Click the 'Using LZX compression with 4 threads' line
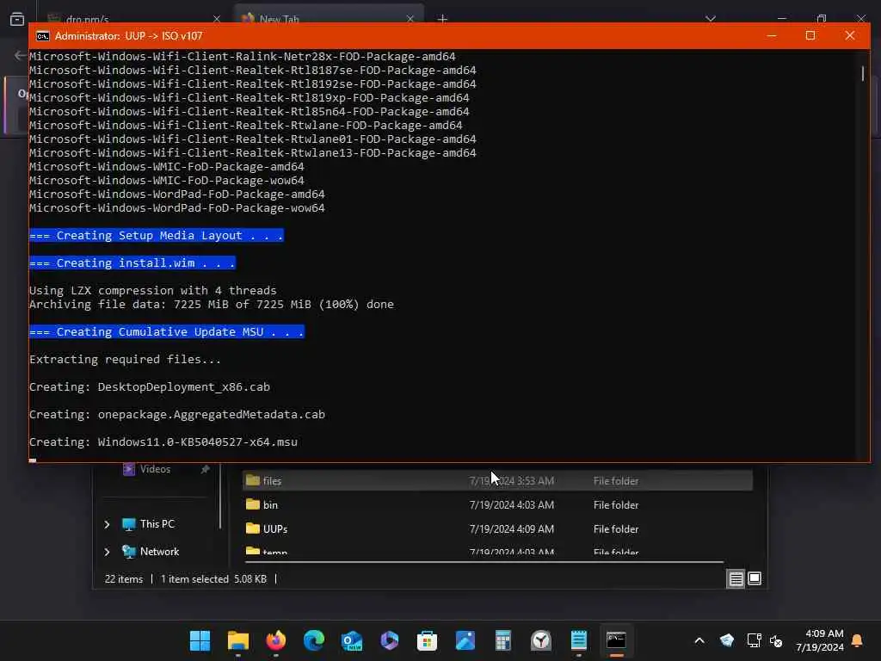This screenshot has height=661, width=881. point(153,291)
